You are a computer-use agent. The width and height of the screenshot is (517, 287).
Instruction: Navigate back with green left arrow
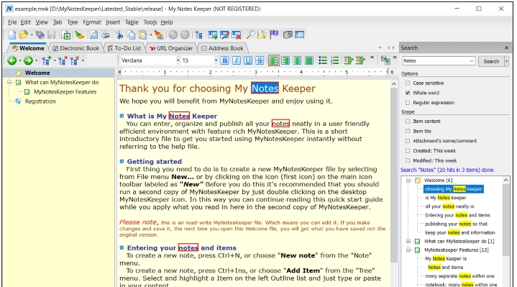pyautogui.click(x=12, y=60)
